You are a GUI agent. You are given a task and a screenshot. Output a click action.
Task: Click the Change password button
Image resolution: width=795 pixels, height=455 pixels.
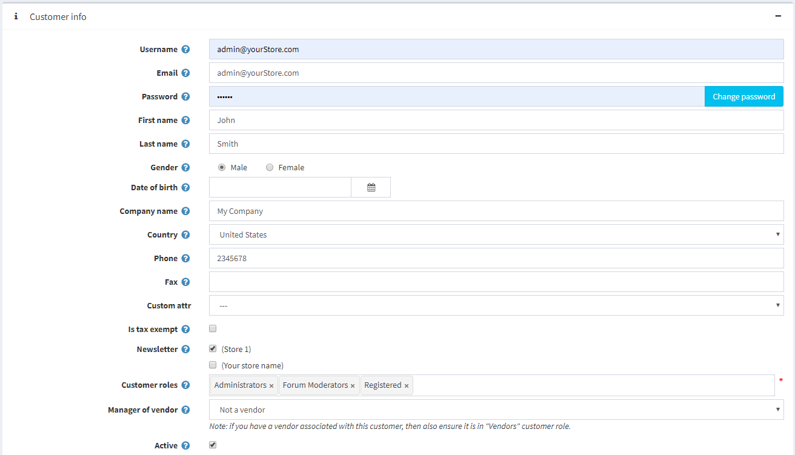tap(743, 97)
